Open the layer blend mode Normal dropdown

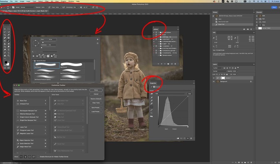[220, 71]
